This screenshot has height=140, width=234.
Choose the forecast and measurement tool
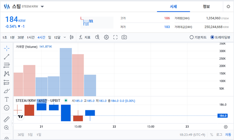(7, 82)
